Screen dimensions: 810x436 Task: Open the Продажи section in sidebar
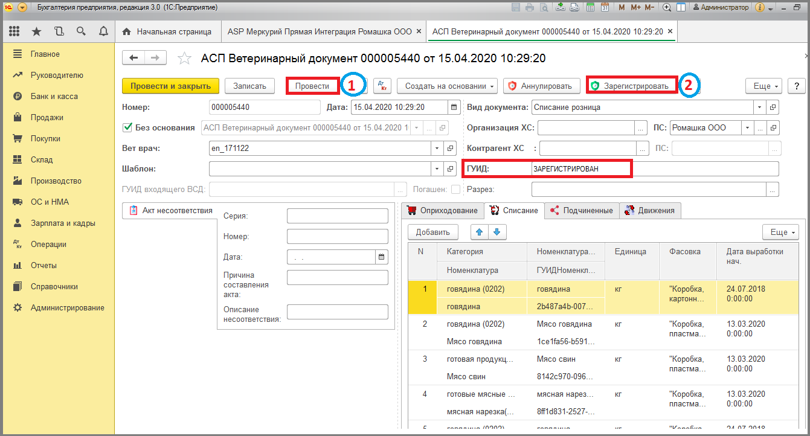(x=47, y=117)
